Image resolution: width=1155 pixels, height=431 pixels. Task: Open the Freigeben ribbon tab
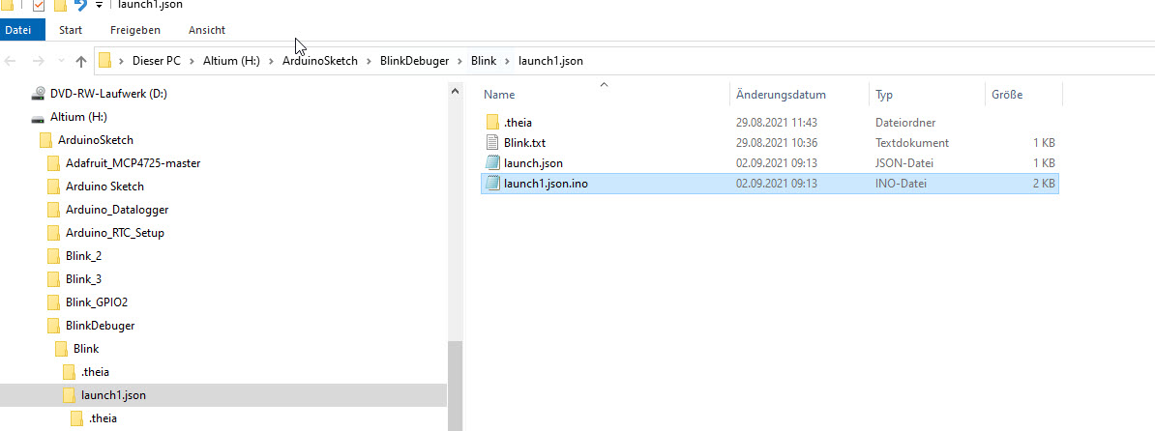click(135, 30)
